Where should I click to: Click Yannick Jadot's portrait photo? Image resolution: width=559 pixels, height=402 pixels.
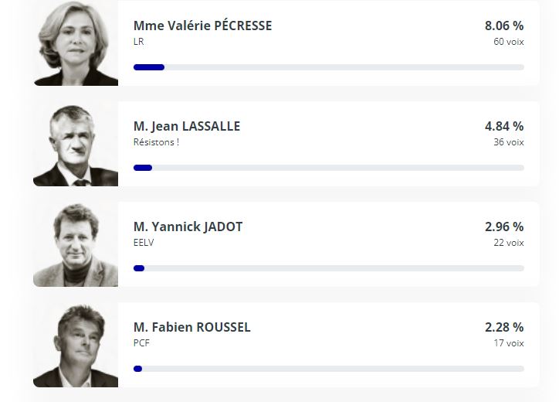[76, 244]
